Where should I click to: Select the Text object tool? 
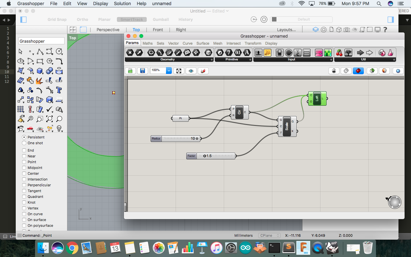(x=59, y=90)
